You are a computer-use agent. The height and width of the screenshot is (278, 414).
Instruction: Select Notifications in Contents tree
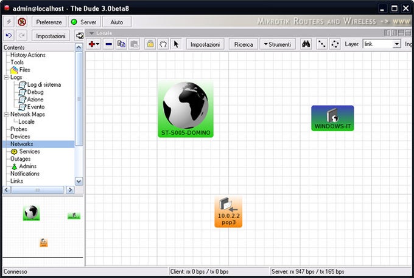tap(25, 174)
